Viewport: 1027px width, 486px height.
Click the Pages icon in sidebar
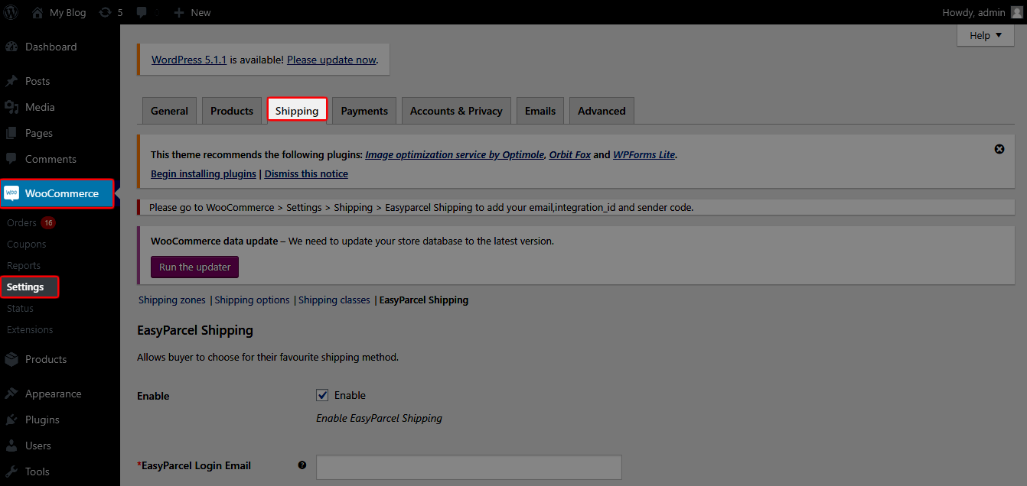click(x=11, y=133)
